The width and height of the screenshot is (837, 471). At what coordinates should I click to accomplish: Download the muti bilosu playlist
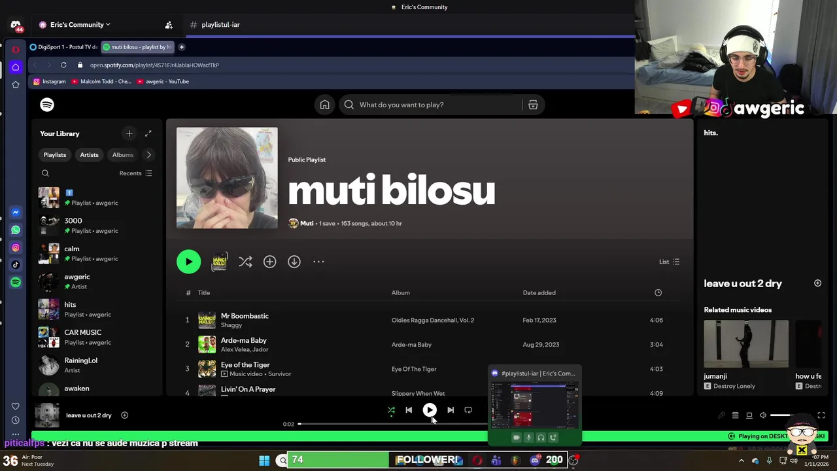point(294,262)
